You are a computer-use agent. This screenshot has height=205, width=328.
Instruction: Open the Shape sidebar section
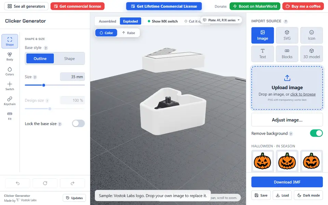pos(10,41)
